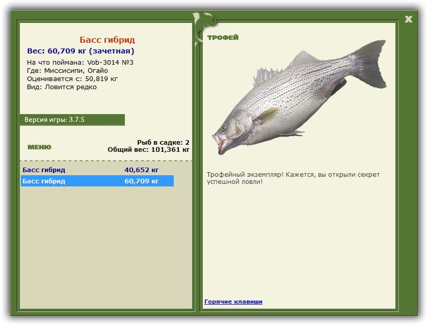Click the Вид: Ловится редко line

pyautogui.click(x=62, y=87)
